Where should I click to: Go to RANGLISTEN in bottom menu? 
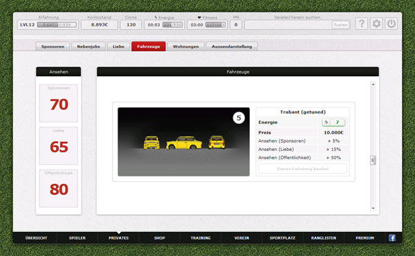coord(324,238)
